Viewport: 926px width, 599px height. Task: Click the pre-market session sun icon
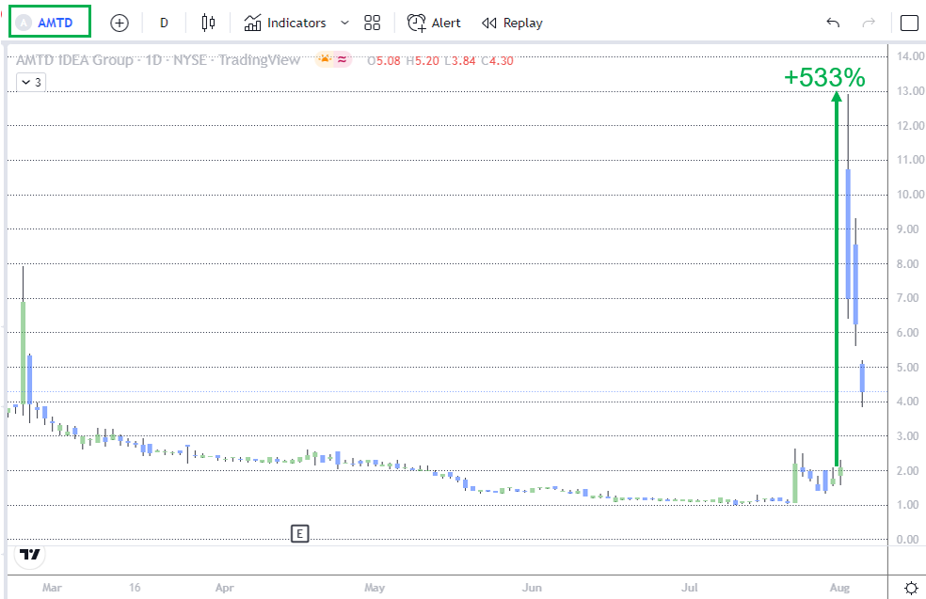click(x=325, y=59)
